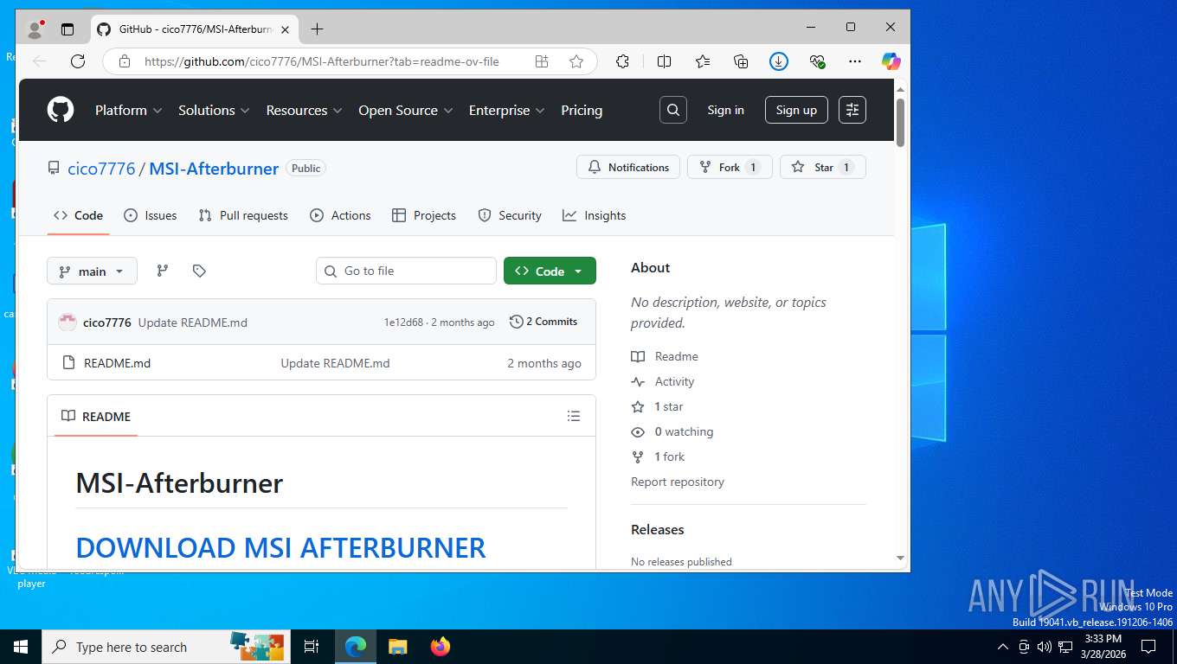
Task: Expand the green Code dropdown
Action: click(550, 271)
